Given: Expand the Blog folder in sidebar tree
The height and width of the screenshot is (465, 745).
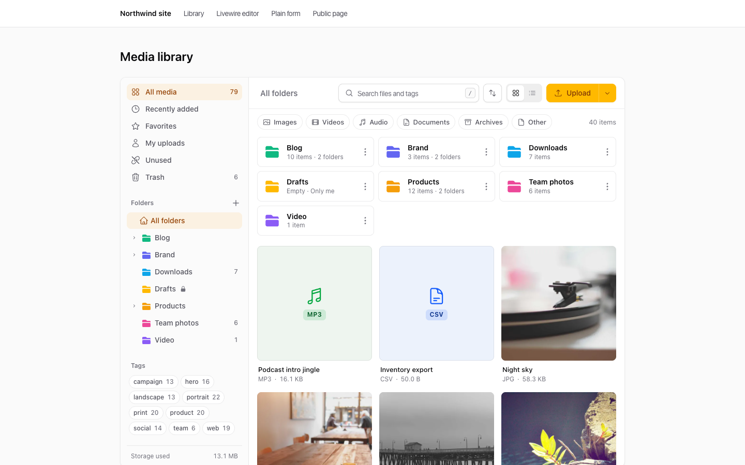Looking at the screenshot, I should pyautogui.click(x=134, y=238).
